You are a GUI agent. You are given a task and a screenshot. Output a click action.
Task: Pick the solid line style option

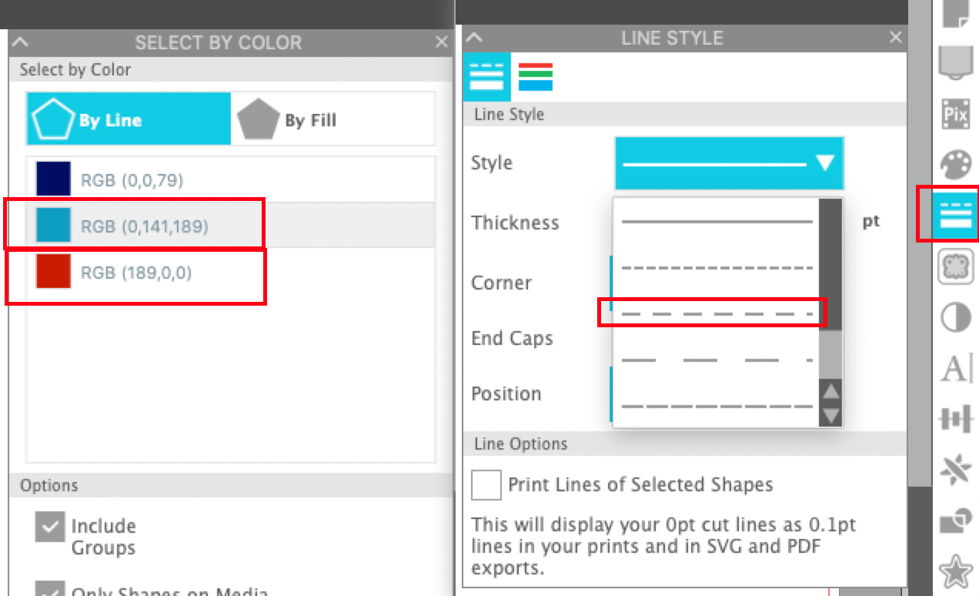click(717, 222)
